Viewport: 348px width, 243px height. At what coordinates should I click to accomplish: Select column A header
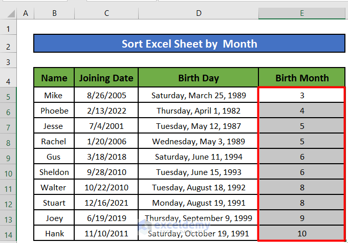point(26,13)
